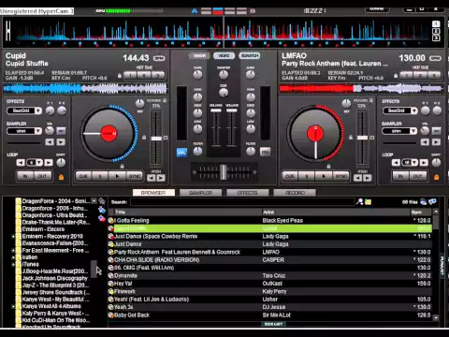Select the SCRATCH panel tab
The image size is (449, 337).
tap(250, 56)
